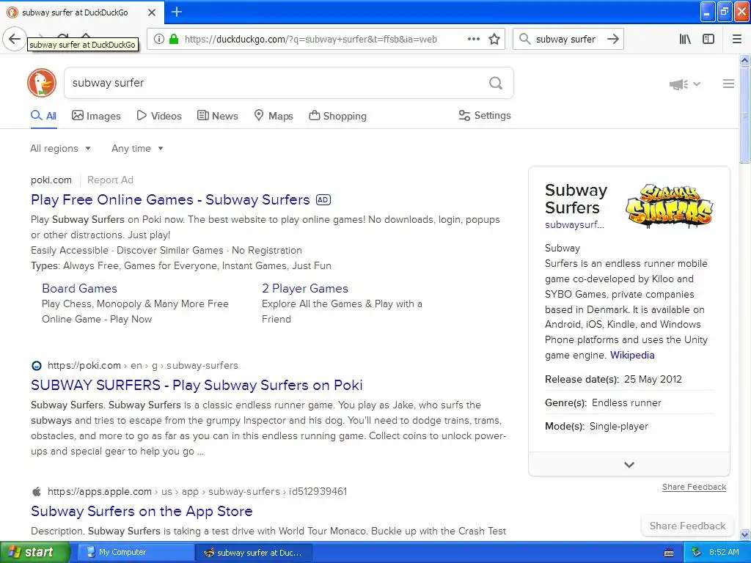Select subway surfer at Duc... taskbar item
Image resolution: width=751 pixels, height=563 pixels.
tap(254, 553)
